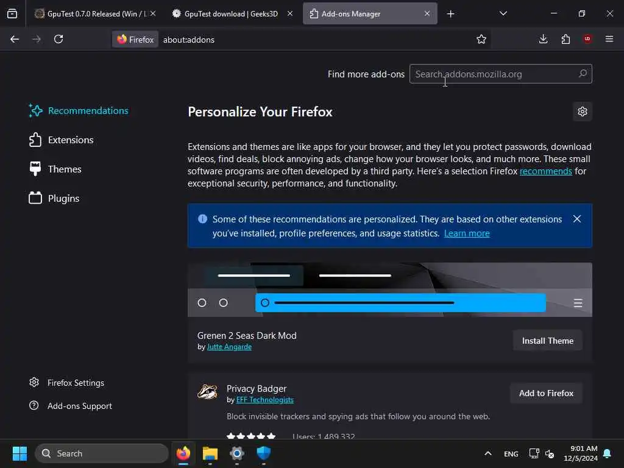Open the clock showing 9:01 AM

coord(581,453)
